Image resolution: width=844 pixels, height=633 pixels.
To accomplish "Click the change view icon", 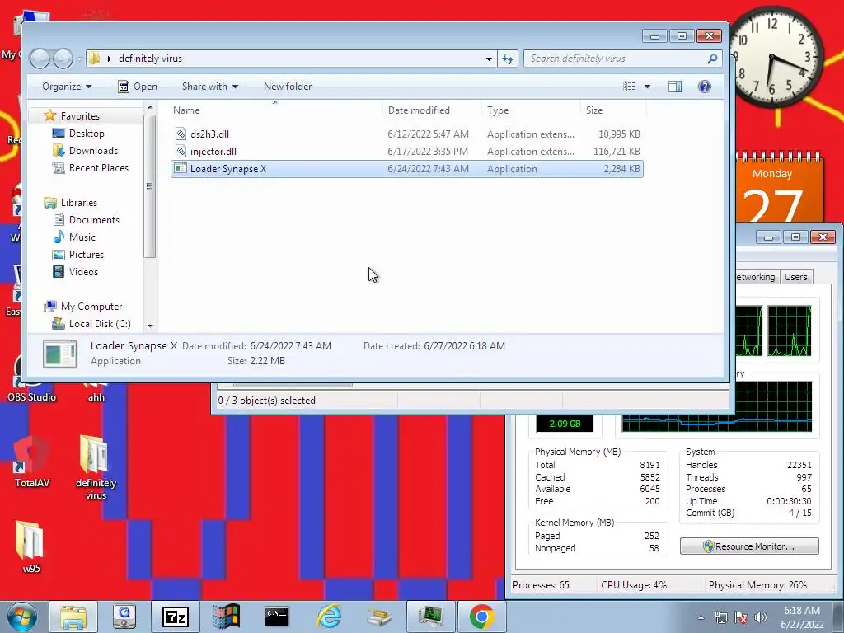I will pyautogui.click(x=629, y=87).
